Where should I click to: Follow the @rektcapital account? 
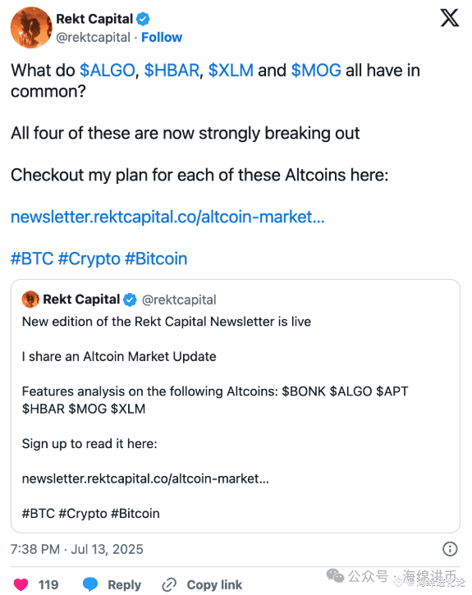[162, 37]
